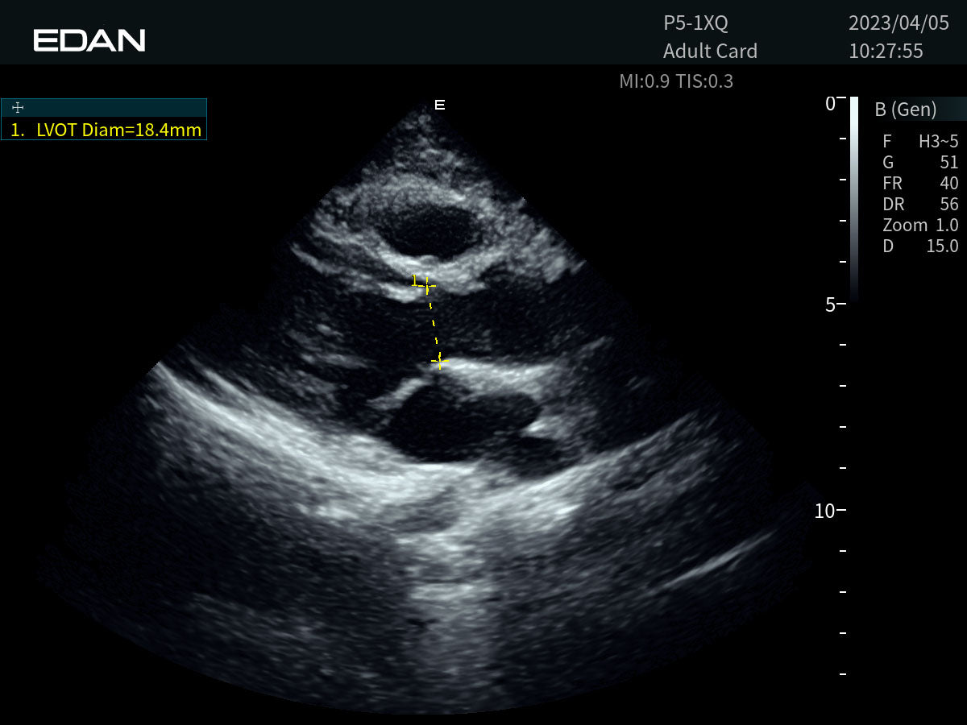Open the Adult Card exam preset
Viewport: 967px width, 725px height.
710,52
